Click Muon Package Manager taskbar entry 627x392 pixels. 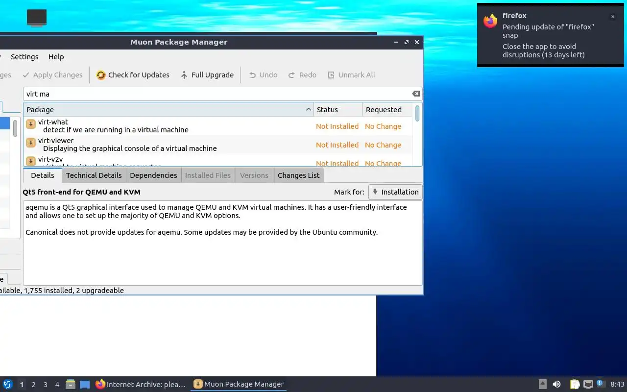(x=239, y=384)
